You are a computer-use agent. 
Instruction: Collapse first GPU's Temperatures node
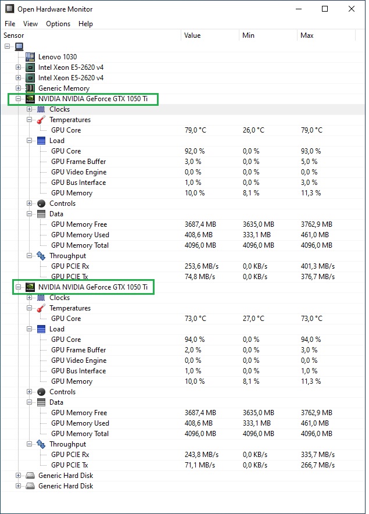[29, 120]
